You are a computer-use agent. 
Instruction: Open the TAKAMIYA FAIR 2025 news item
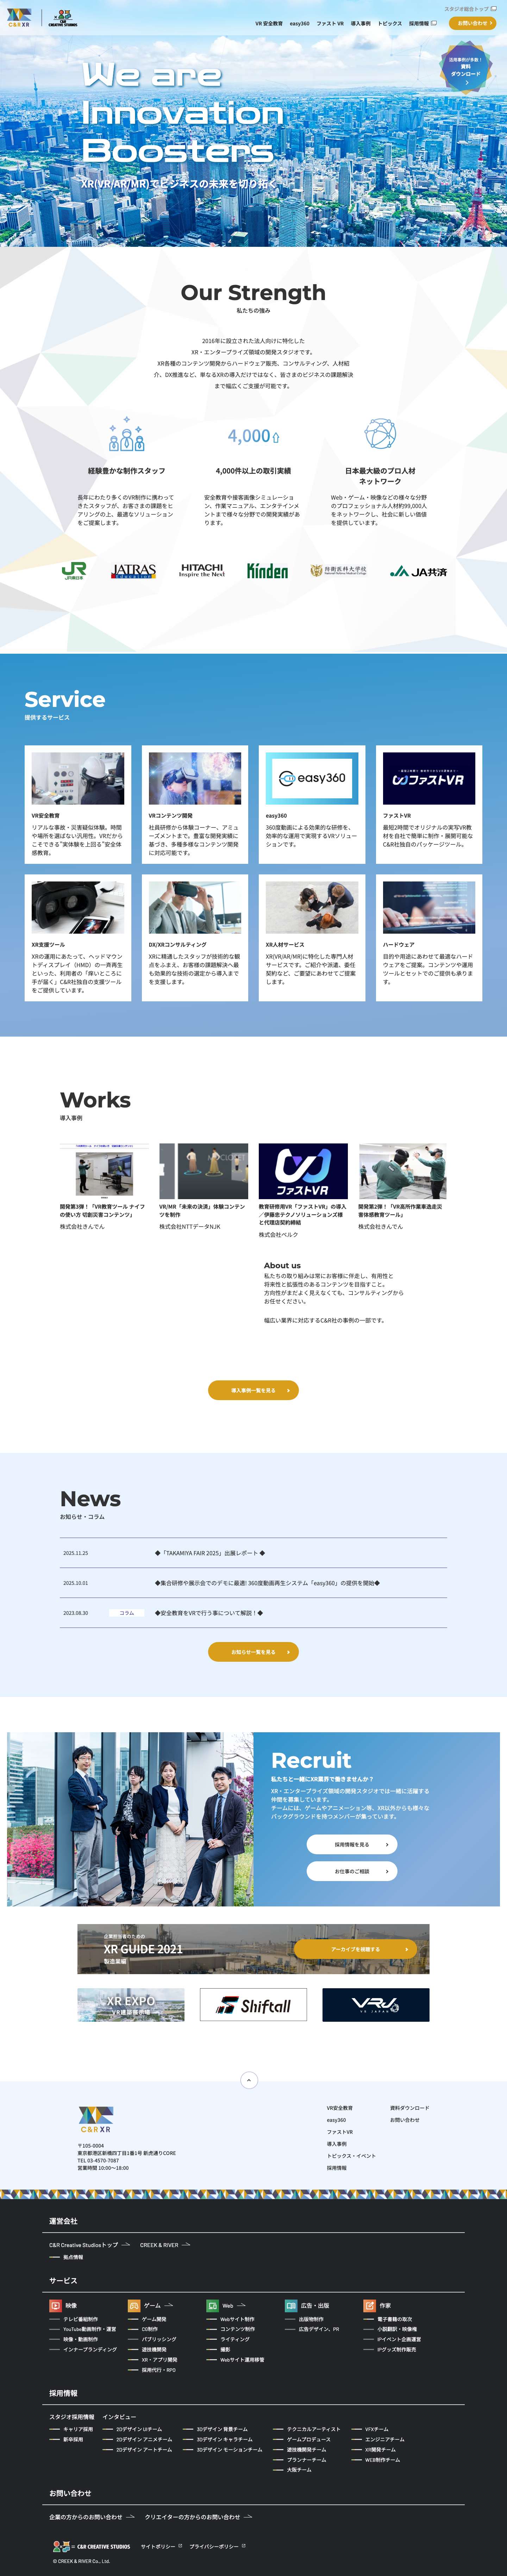(x=254, y=1553)
